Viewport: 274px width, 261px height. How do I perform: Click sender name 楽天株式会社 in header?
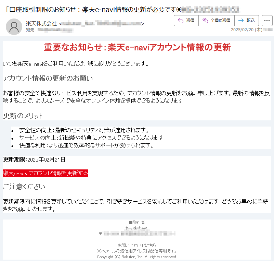pyautogui.click(x=41, y=24)
